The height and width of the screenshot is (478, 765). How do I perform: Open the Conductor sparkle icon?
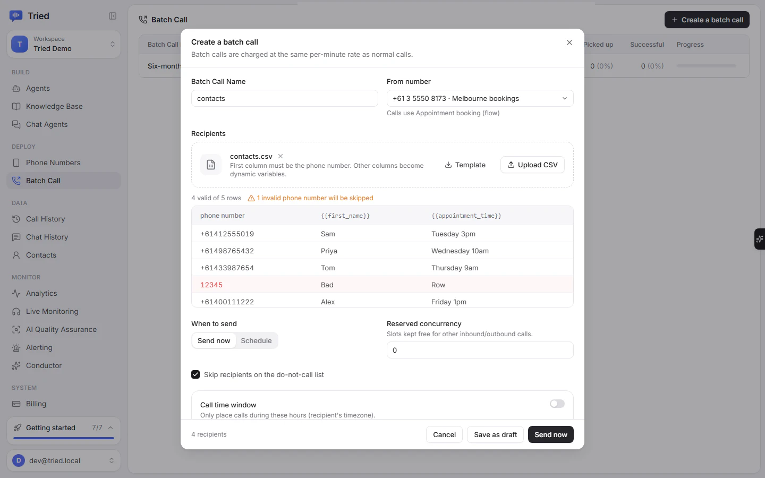click(16, 366)
